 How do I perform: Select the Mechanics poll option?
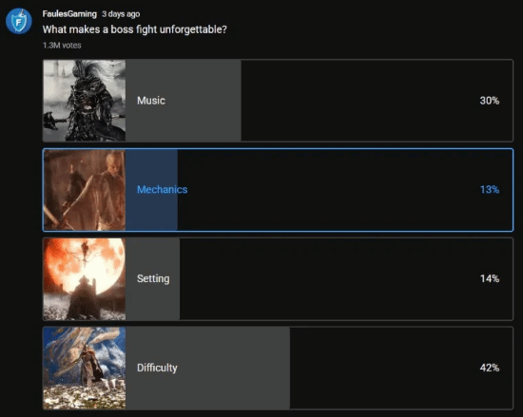(278, 190)
